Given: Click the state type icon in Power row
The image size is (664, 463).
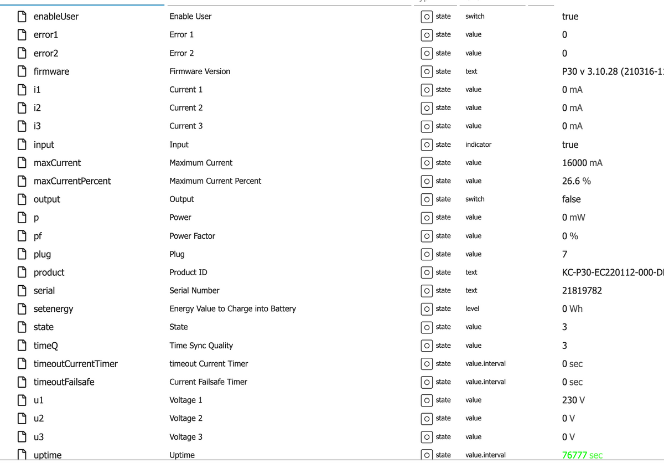Looking at the screenshot, I should click(427, 218).
